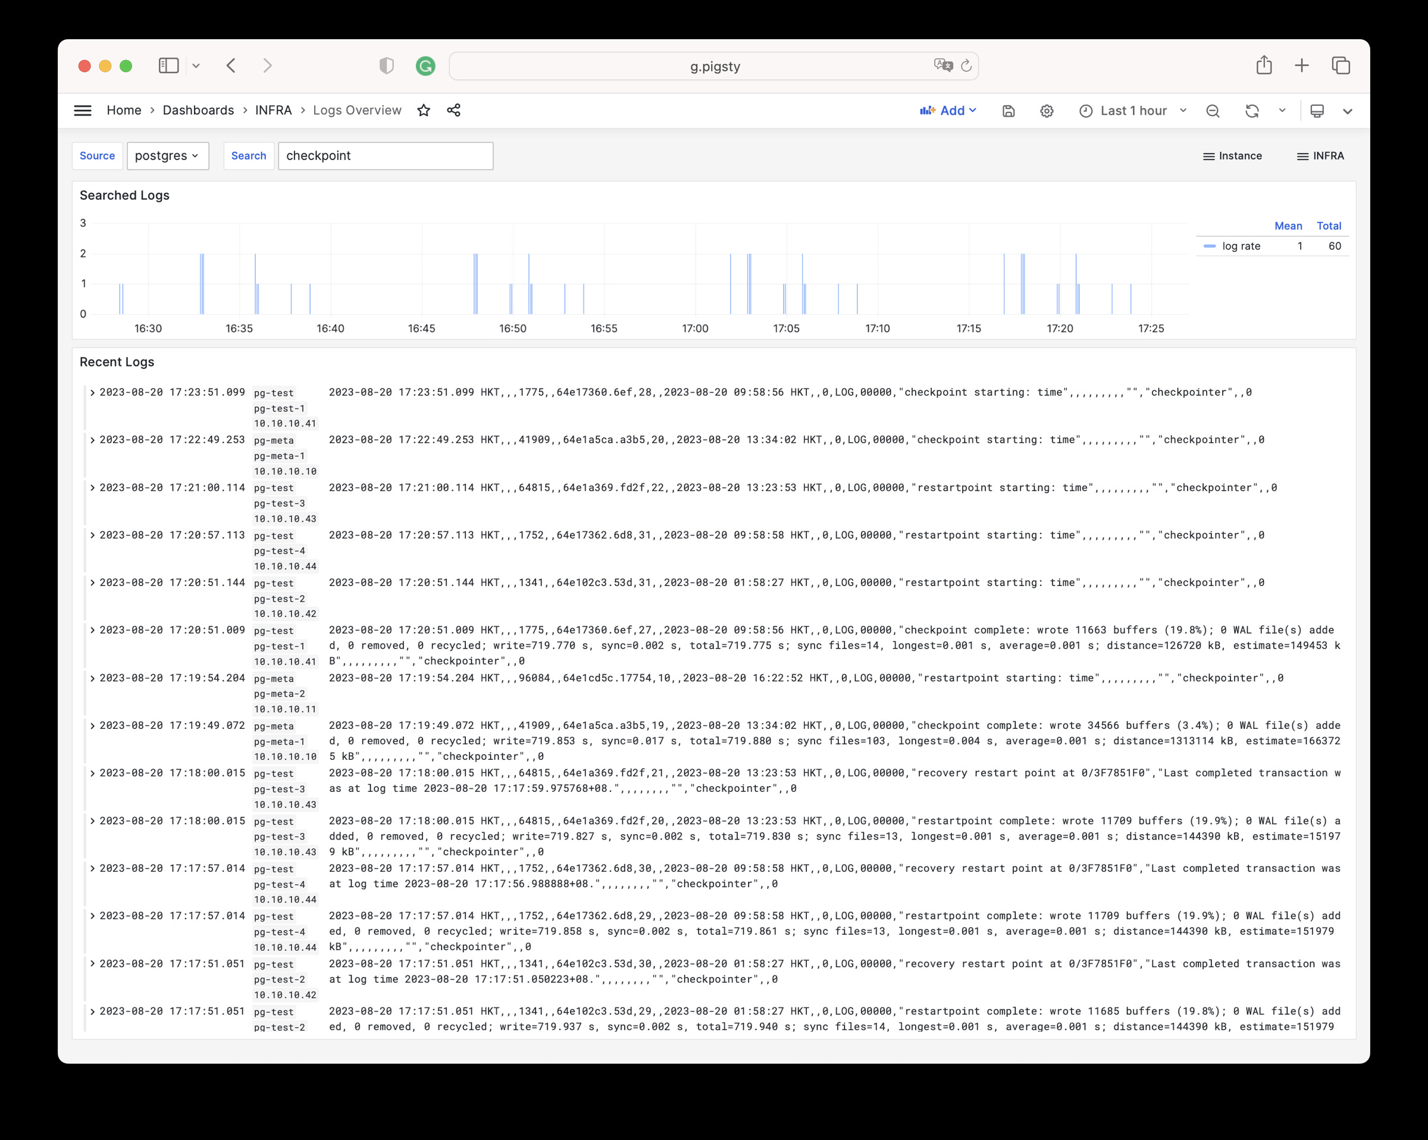Image resolution: width=1428 pixels, height=1140 pixels.
Task: Click the Grammarly icon in the address bar
Action: [x=426, y=65]
